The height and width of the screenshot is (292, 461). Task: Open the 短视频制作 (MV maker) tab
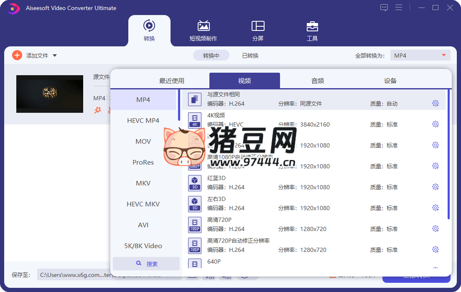(203, 30)
